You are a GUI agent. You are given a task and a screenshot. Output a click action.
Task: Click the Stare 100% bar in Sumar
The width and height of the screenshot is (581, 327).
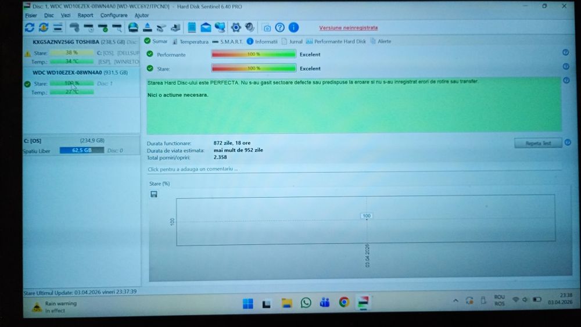pos(254,68)
